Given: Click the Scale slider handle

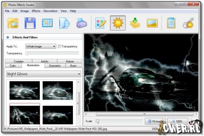Looking at the screenshot, I should click(98, 121).
